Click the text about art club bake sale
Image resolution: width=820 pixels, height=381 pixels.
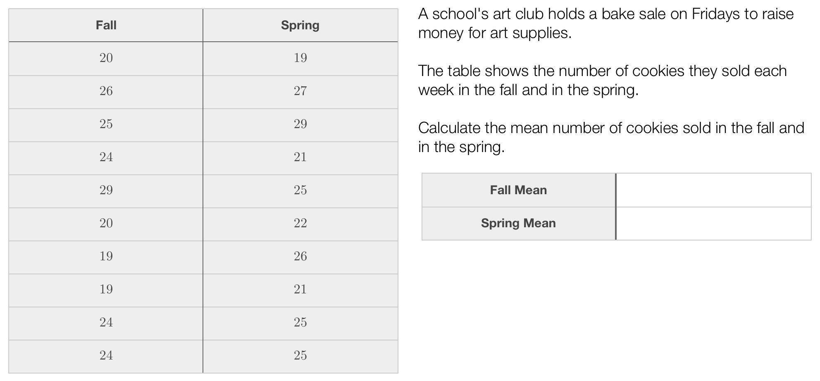[x=606, y=24]
